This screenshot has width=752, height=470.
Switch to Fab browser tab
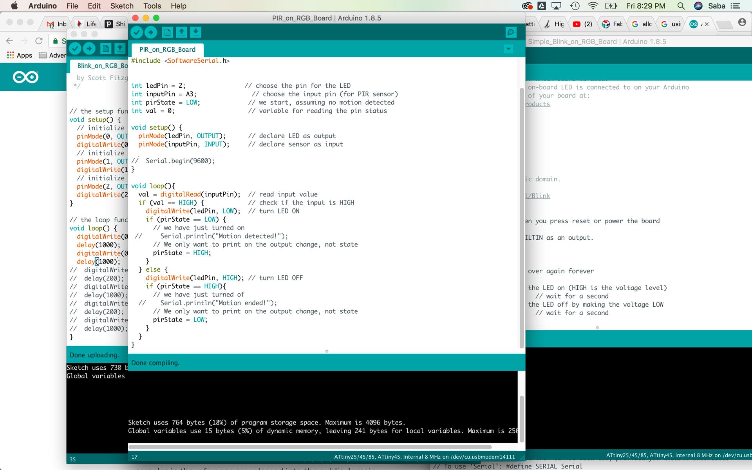(x=612, y=24)
